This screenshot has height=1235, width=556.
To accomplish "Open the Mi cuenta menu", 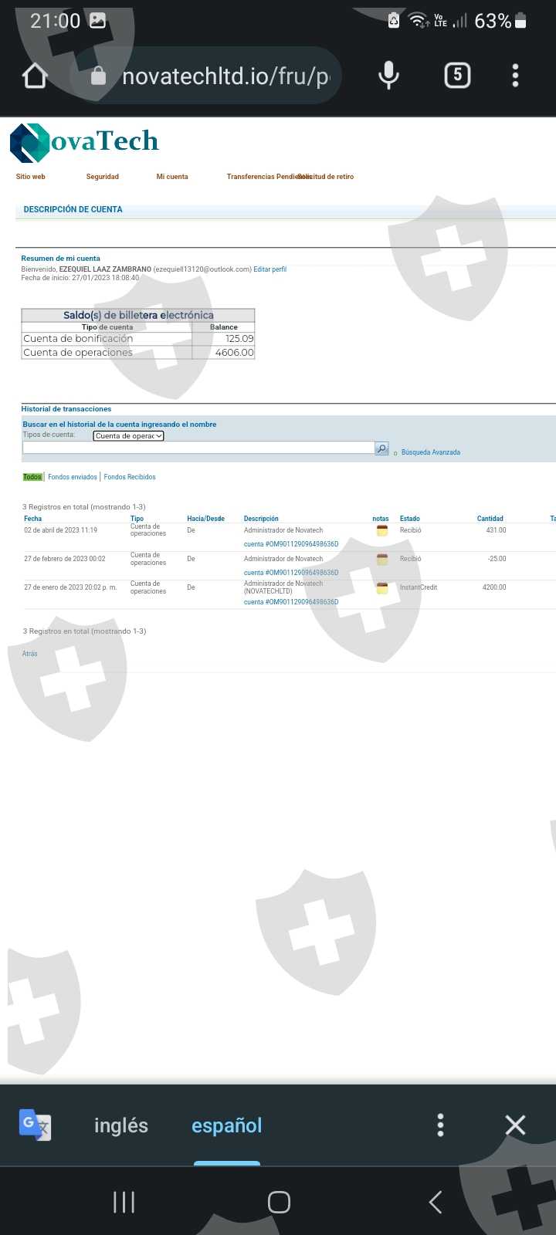I will click(172, 177).
